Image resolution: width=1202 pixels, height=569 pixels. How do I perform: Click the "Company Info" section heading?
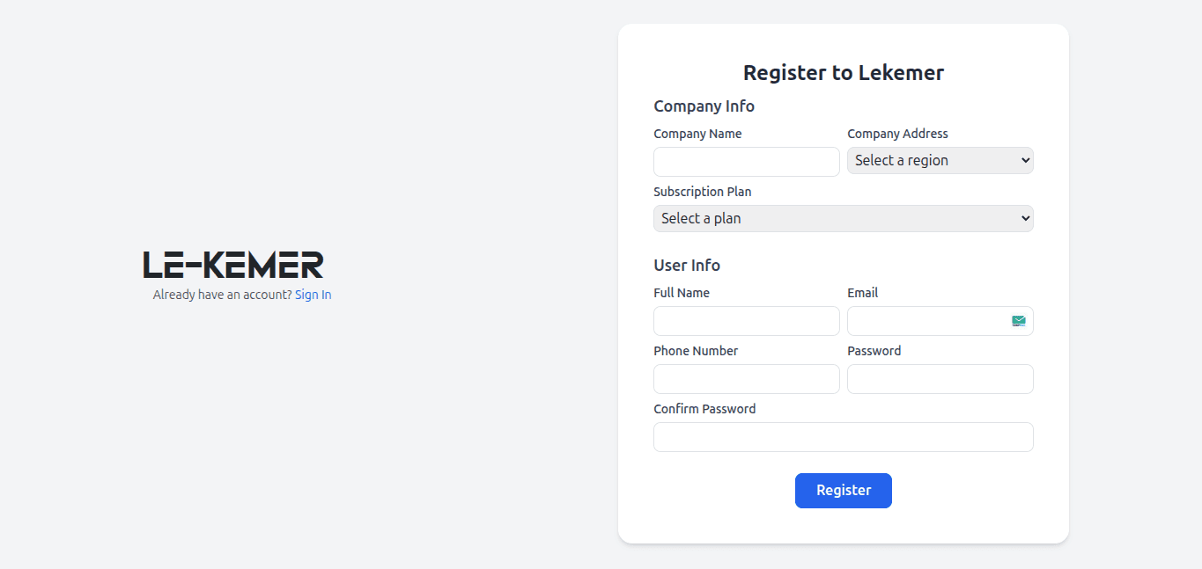click(704, 106)
